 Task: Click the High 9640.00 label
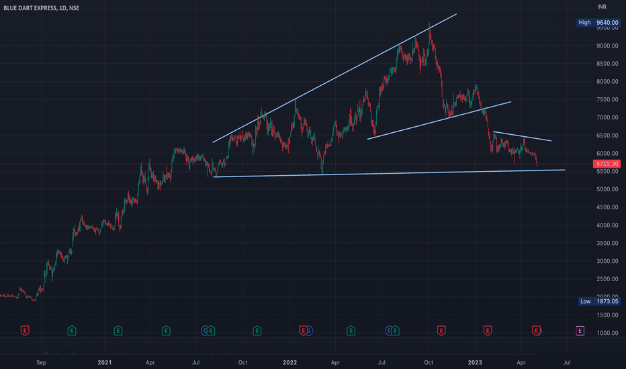[598, 22]
